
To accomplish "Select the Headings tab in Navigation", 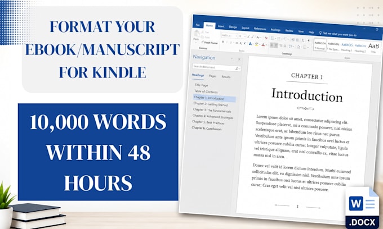I will click(198, 75).
